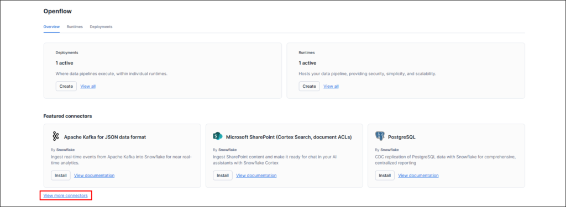Create a new runtime
Image resolution: width=566 pixels, height=207 pixels.
coord(310,86)
